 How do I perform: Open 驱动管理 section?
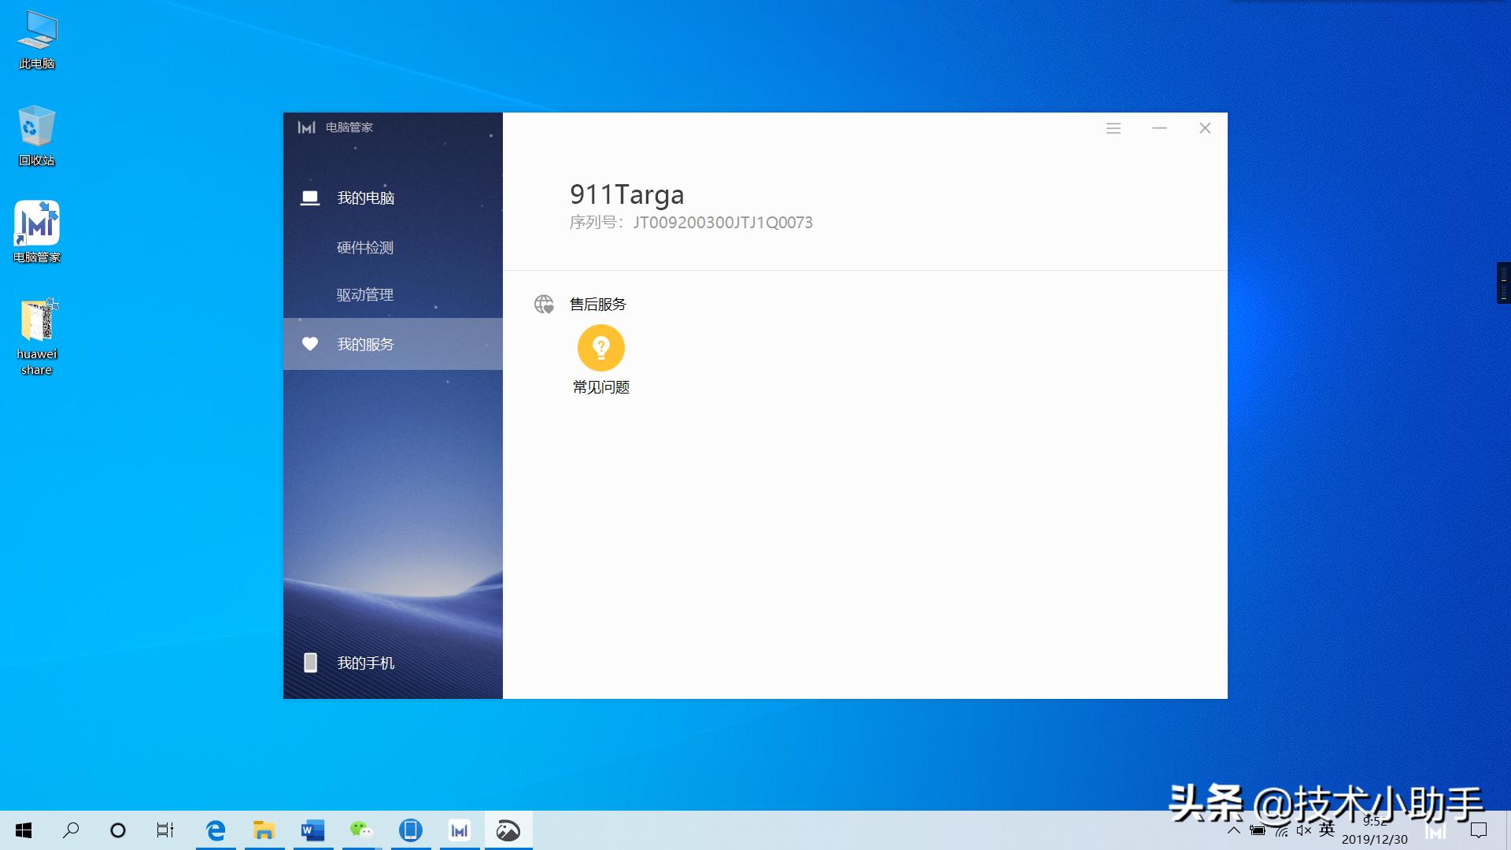365,295
